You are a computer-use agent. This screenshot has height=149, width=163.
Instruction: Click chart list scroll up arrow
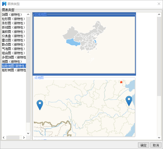click(28, 15)
